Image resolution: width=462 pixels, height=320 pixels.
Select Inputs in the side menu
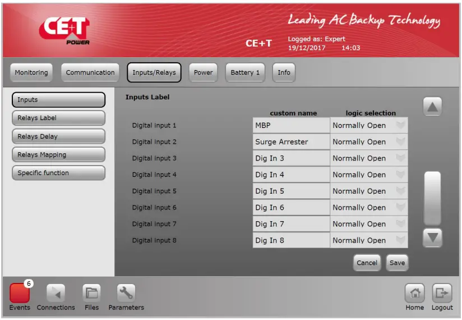(x=59, y=100)
